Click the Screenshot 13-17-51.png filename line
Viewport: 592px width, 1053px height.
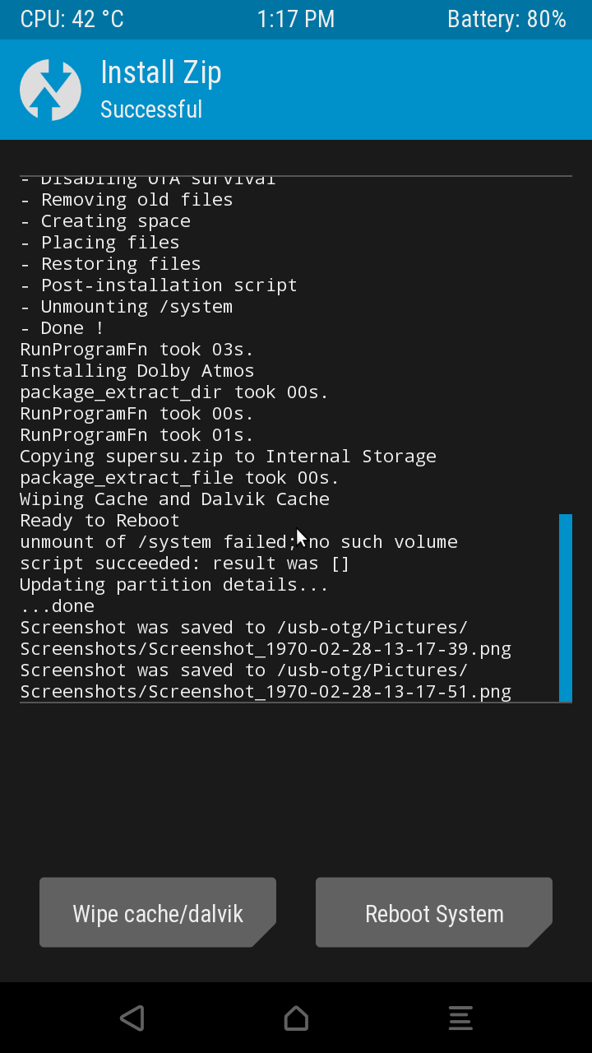coord(266,692)
